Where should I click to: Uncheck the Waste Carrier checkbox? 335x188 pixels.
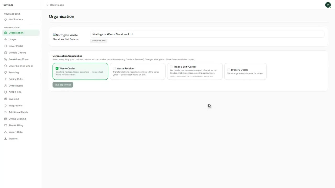click(x=57, y=68)
